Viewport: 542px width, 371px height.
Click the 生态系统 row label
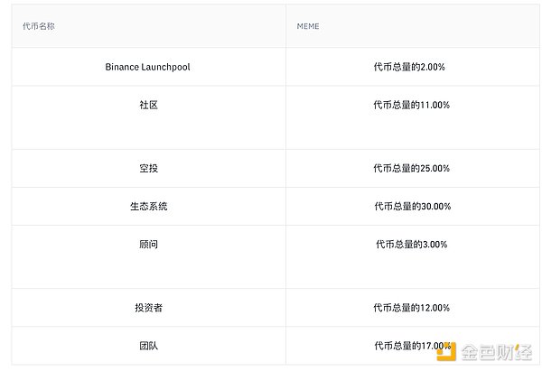tap(148, 206)
